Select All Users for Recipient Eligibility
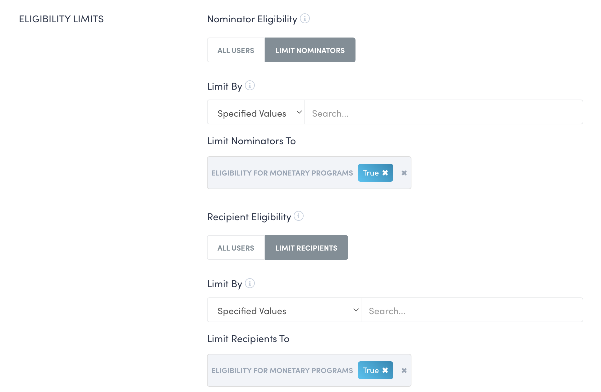601x392 pixels. pyautogui.click(x=236, y=248)
